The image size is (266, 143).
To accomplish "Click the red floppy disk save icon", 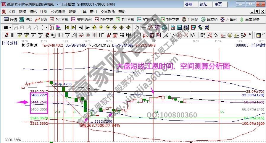I will 193,27.
